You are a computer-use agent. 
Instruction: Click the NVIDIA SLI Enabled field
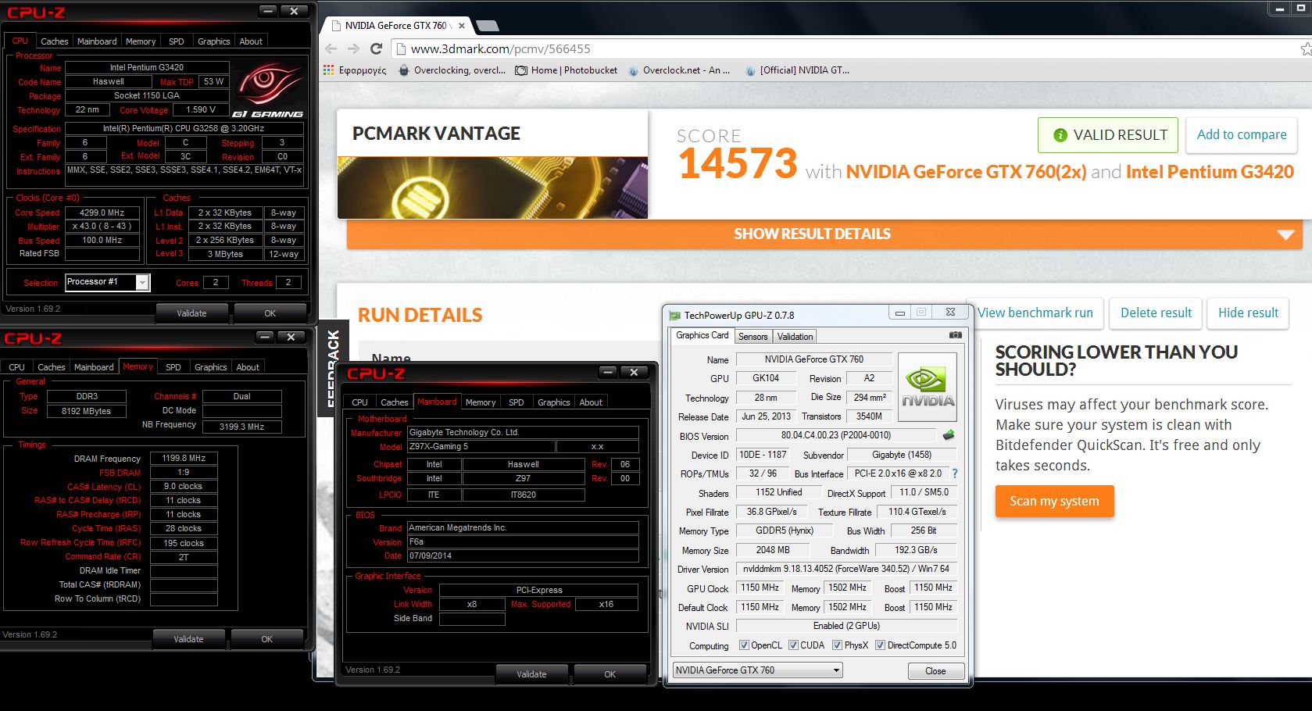pos(846,626)
